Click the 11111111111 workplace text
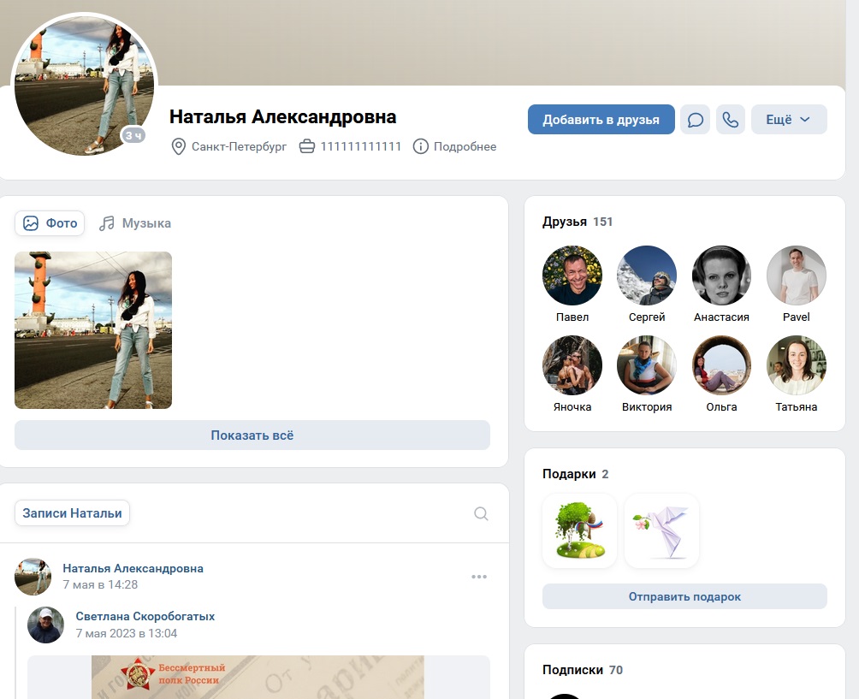This screenshot has height=699, width=859. (x=361, y=147)
